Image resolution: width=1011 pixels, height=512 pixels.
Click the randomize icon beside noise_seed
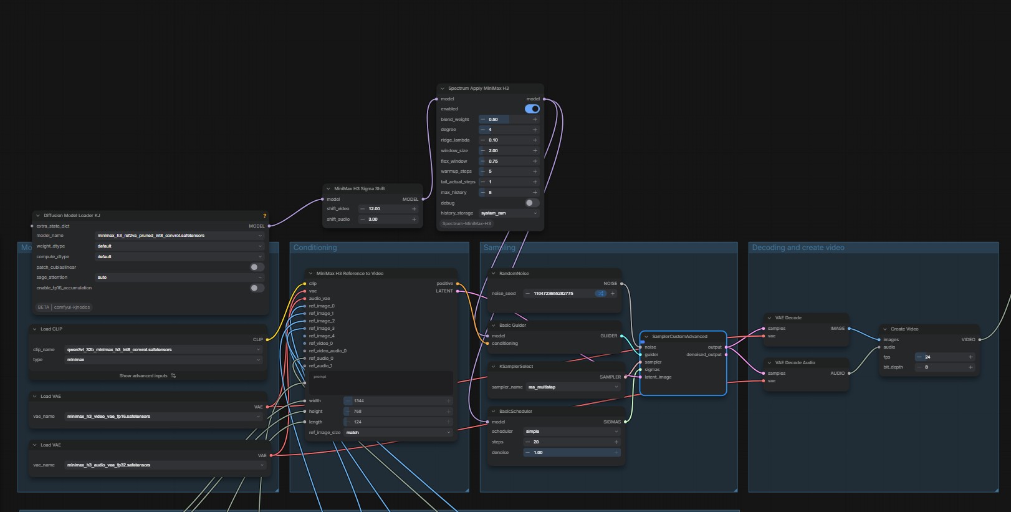[600, 294]
